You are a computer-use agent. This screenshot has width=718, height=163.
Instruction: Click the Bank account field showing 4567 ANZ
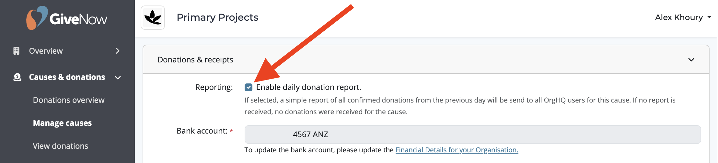tap(473, 135)
